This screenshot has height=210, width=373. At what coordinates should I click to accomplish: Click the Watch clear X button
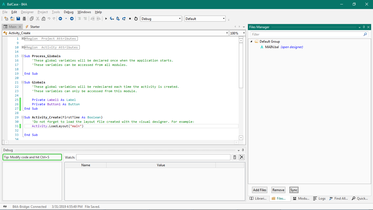point(241,157)
